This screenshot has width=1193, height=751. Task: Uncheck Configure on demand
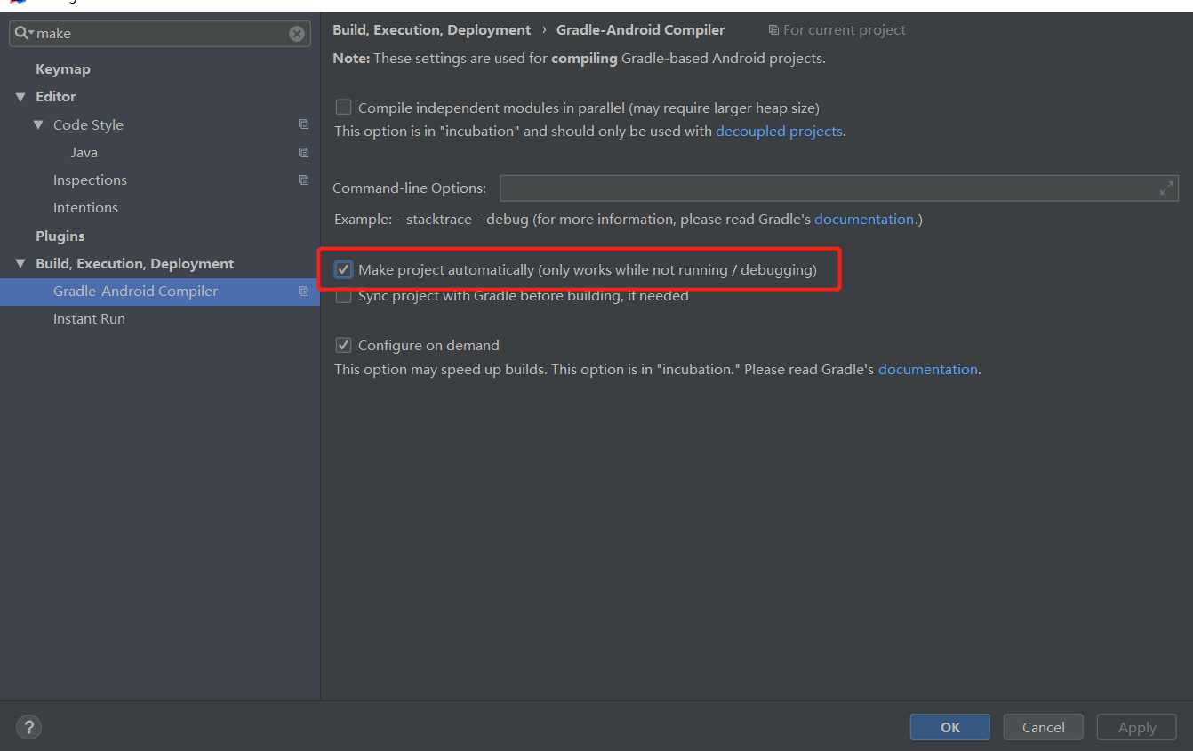click(x=343, y=345)
